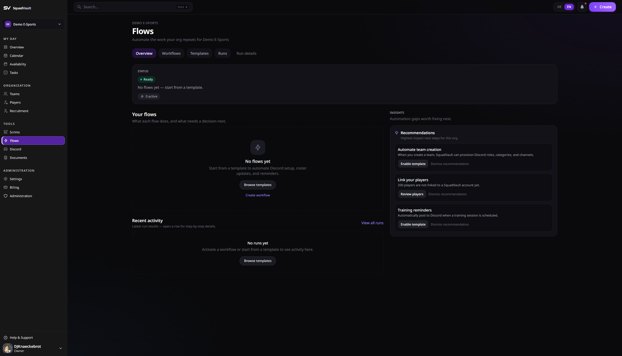Switch language to EN
This screenshot has width=622, height=356.
coord(569,7)
